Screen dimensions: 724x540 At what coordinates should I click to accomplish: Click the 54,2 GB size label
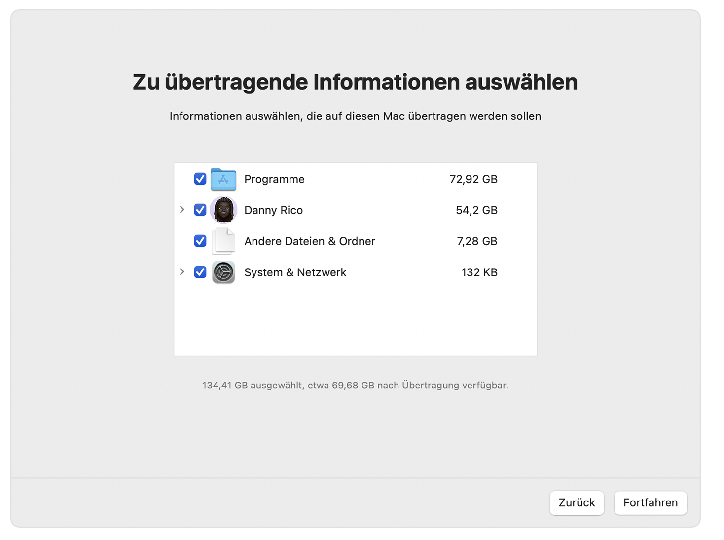476,210
